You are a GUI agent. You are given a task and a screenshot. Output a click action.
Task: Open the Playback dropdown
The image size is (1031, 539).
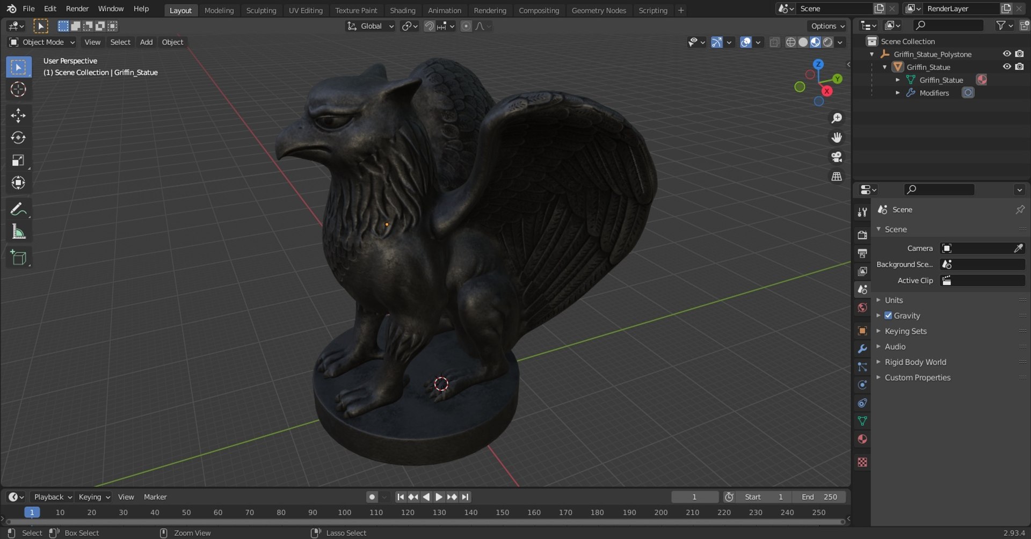pyautogui.click(x=52, y=497)
